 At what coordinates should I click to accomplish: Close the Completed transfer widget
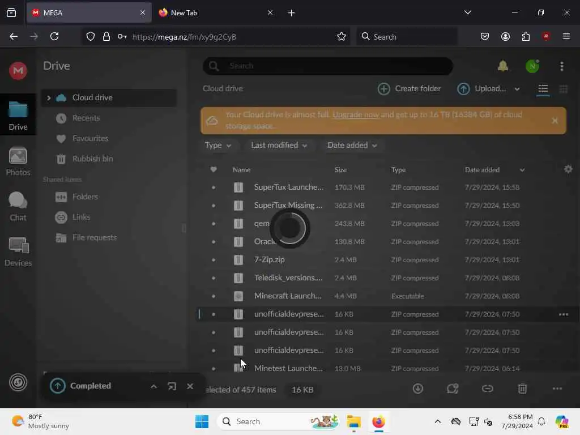pyautogui.click(x=190, y=386)
